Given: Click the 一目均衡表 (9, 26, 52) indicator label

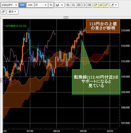Looking at the screenshot, I should 15,26.
